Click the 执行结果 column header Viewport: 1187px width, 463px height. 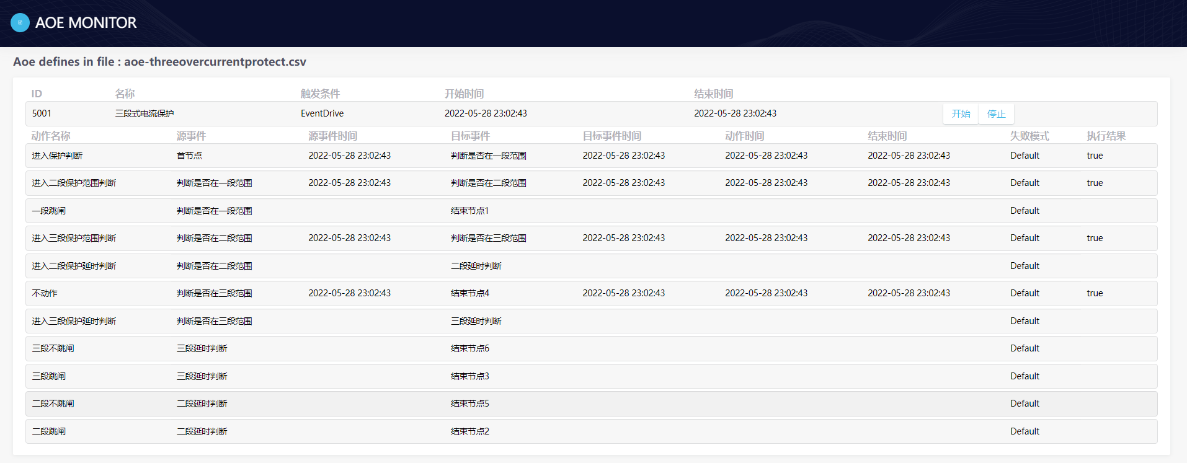pyautogui.click(x=1106, y=136)
